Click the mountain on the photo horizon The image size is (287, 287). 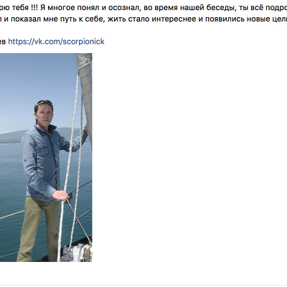click(14, 136)
